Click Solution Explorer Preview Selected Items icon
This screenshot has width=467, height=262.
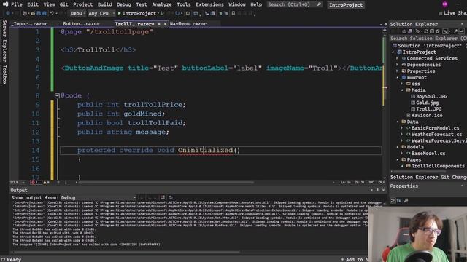[461, 31]
